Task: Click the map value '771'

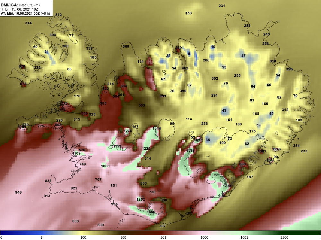Action: click(41, 126)
